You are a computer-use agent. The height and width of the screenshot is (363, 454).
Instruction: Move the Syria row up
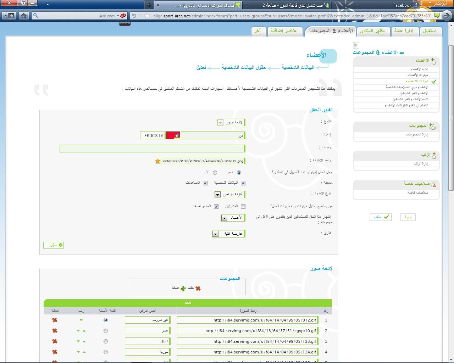click(84, 352)
